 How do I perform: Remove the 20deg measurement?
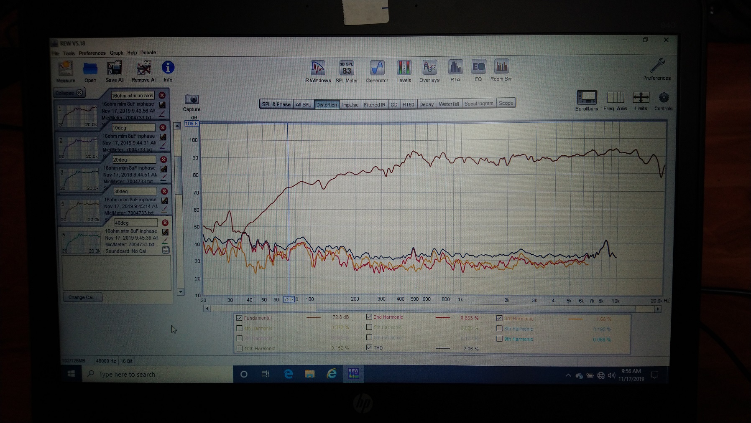tap(164, 160)
